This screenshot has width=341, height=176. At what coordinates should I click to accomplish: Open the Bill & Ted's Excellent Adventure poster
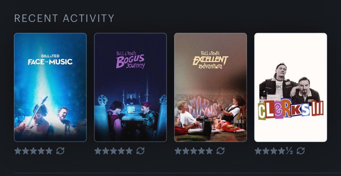210,87
